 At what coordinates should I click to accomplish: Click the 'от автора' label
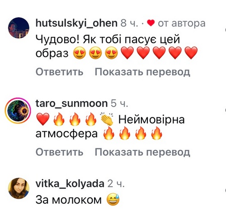pos(182,23)
